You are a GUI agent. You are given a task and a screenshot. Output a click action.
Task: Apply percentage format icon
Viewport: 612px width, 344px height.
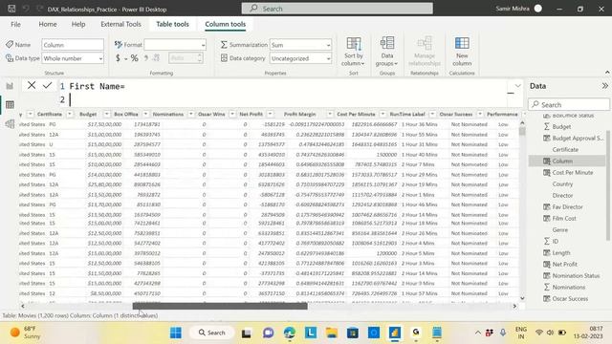click(x=134, y=58)
